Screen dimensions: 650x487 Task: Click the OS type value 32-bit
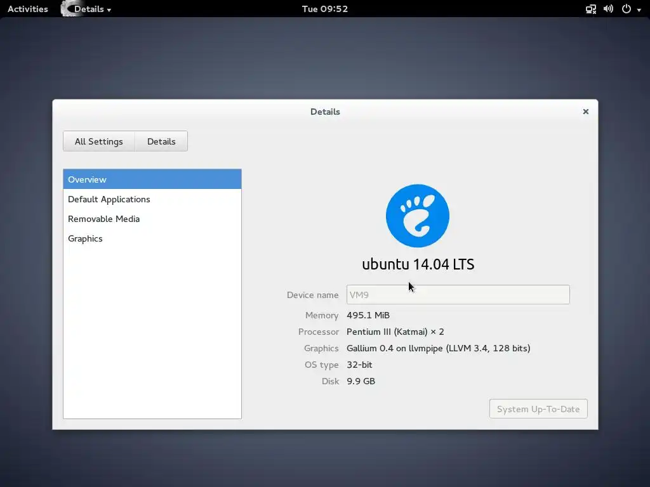359,365
